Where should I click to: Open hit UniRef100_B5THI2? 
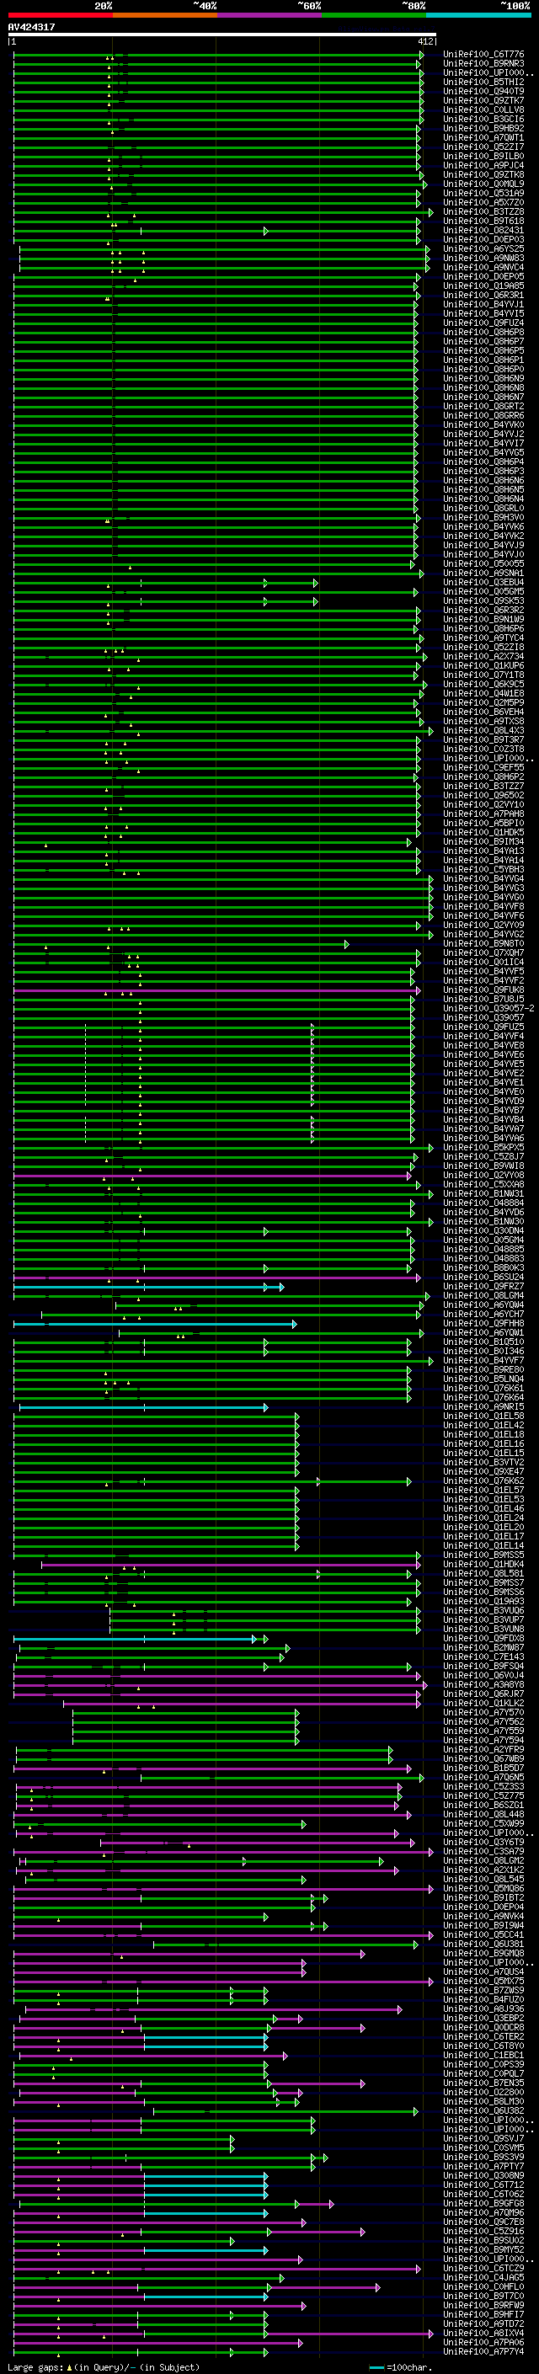tap(483, 82)
